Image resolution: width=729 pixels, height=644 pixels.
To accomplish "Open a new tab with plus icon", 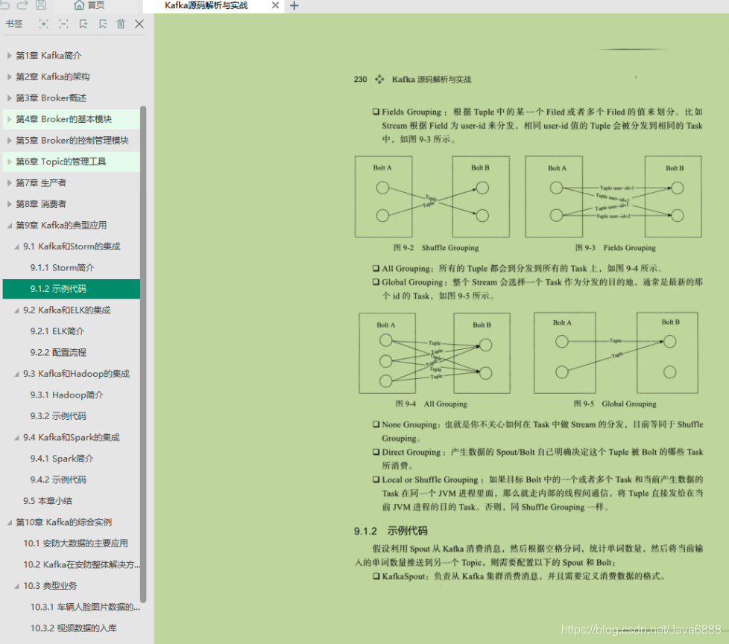I will click(x=294, y=5).
